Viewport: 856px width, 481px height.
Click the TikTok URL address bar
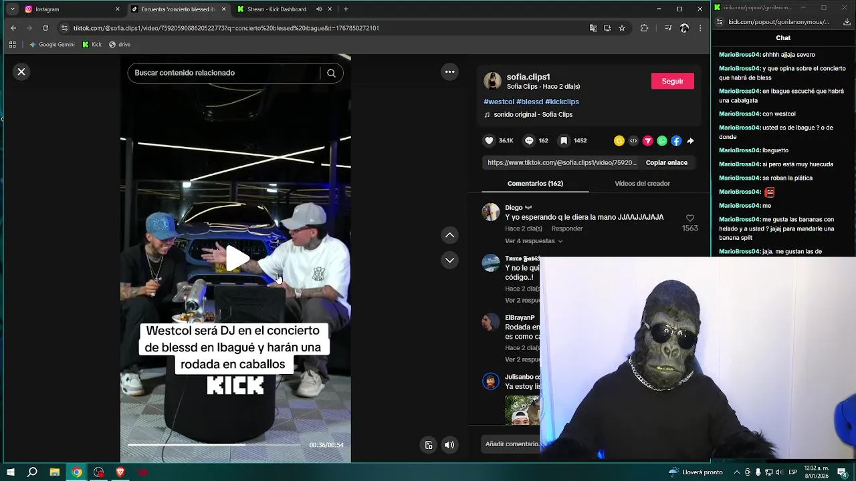[x=321, y=28]
